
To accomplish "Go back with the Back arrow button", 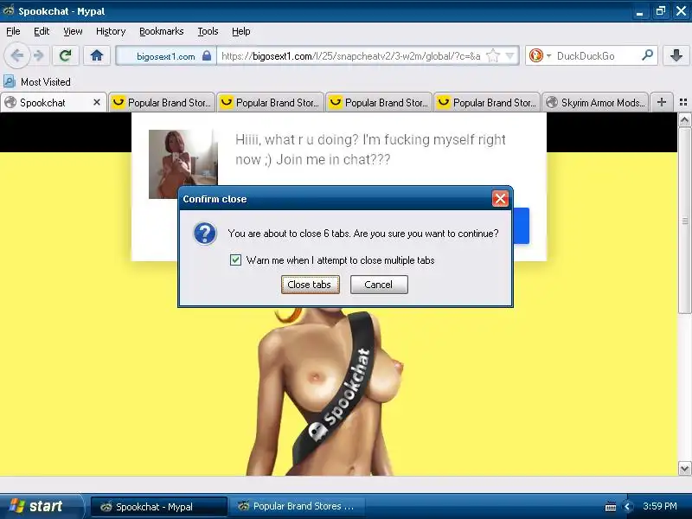I will (x=16, y=55).
